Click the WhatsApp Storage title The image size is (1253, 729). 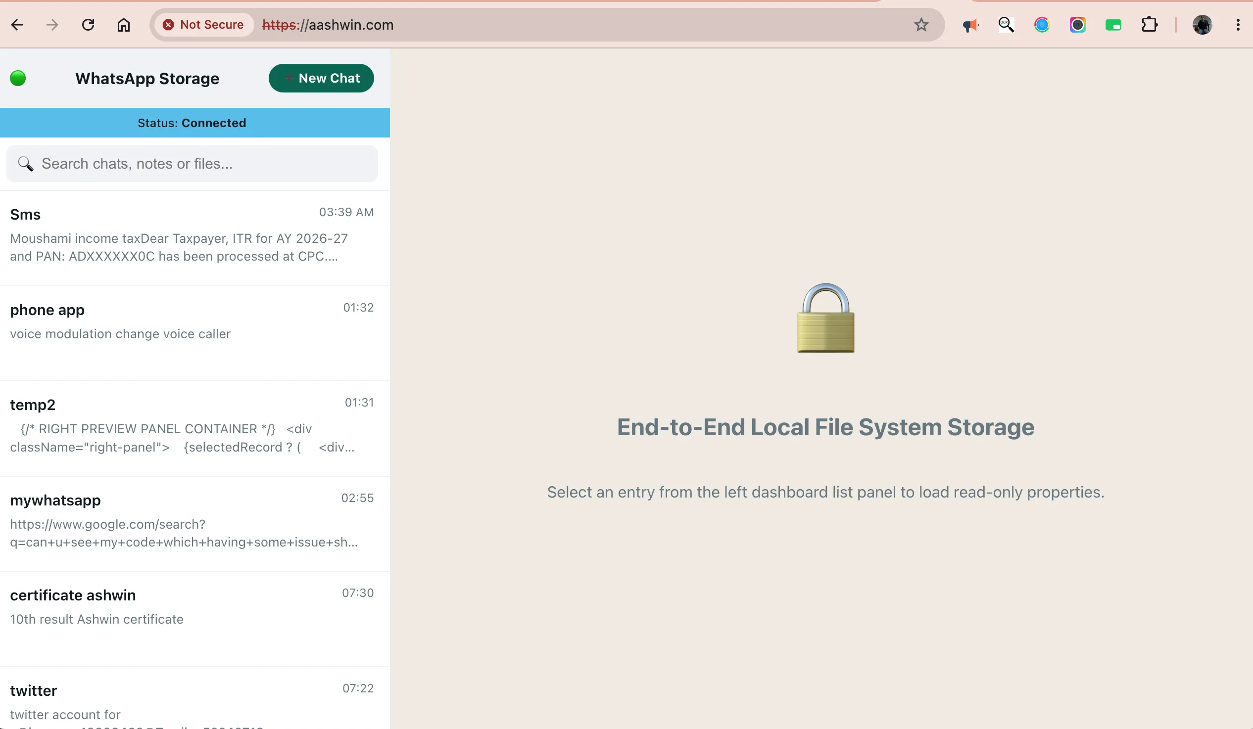click(147, 79)
